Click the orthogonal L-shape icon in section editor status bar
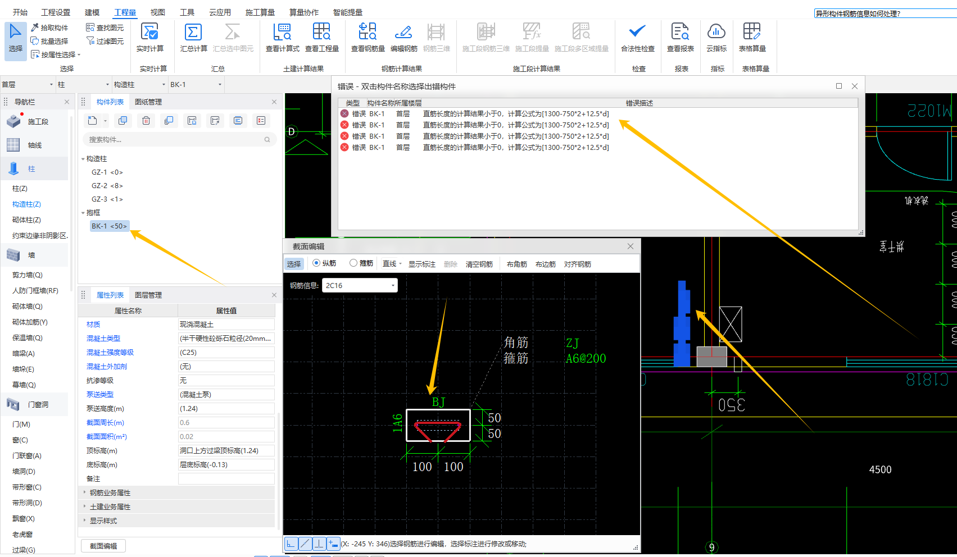Screen dimensions: 957x557 tap(291, 544)
